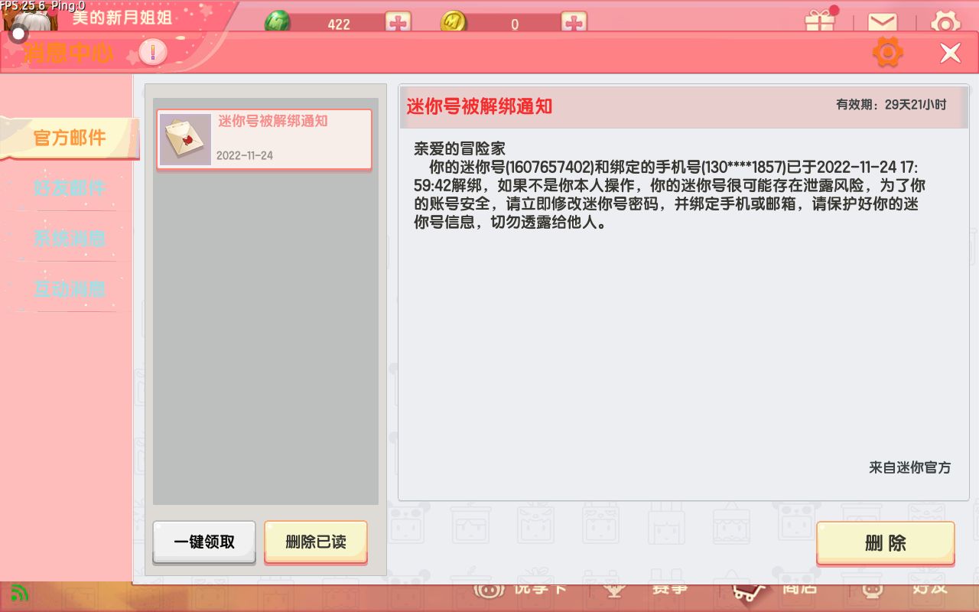Tap the exclamation info icon
Screen dimensions: 979x612
click(153, 53)
